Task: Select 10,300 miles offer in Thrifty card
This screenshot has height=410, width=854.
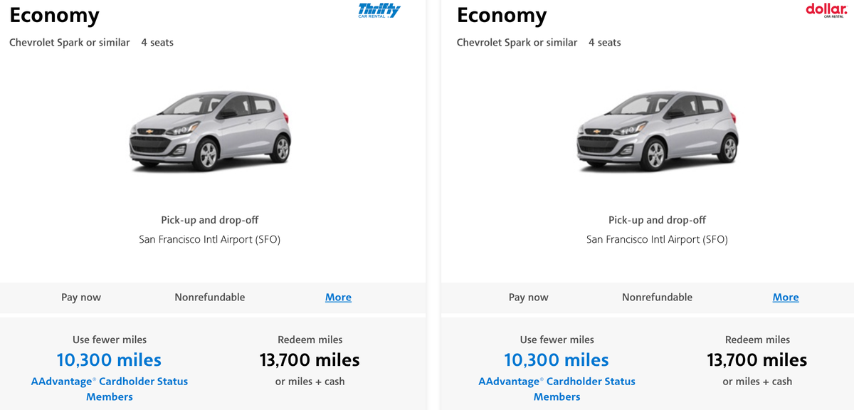Action: [109, 360]
